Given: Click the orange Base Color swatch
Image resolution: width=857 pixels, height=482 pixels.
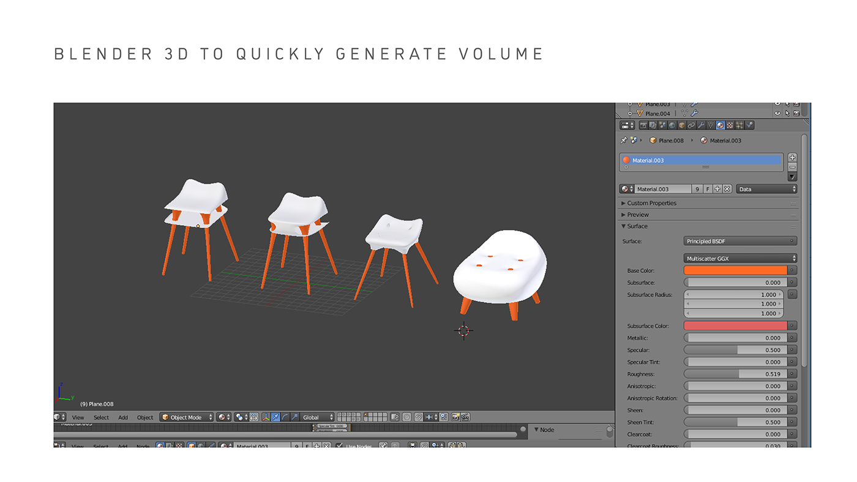Looking at the screenshot, I should click(x=735, y=270).
